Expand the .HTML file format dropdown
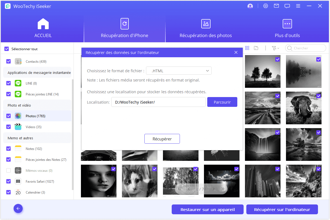 pos(179,71)
